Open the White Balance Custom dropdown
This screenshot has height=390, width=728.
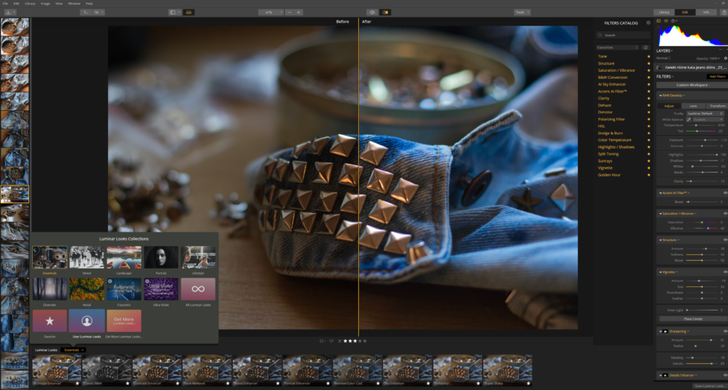708,119
